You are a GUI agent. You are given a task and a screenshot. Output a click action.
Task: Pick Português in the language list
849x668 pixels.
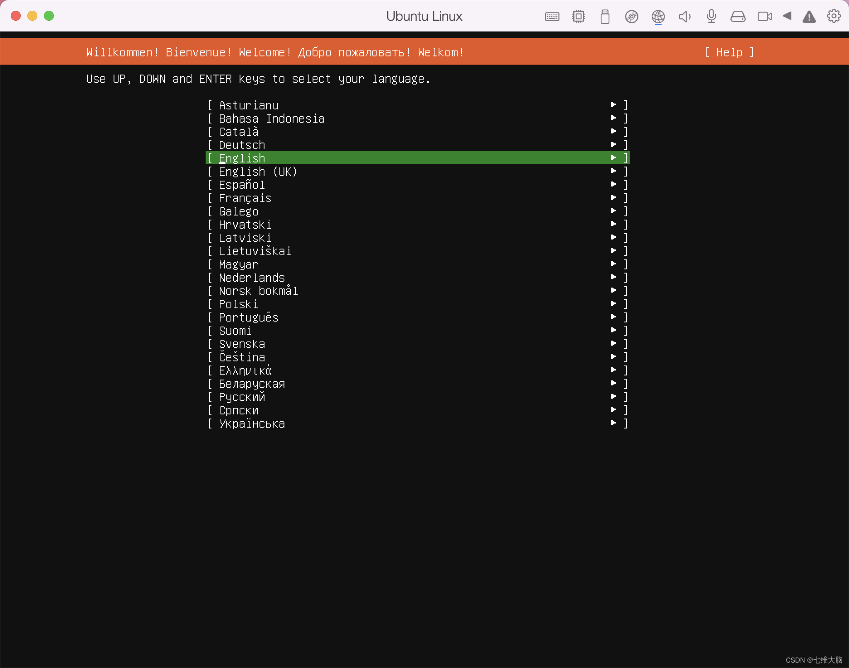click(418, 317)
